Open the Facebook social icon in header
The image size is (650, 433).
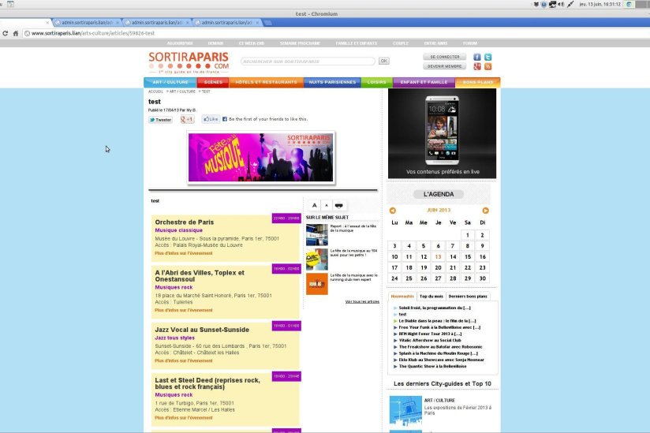477,58
